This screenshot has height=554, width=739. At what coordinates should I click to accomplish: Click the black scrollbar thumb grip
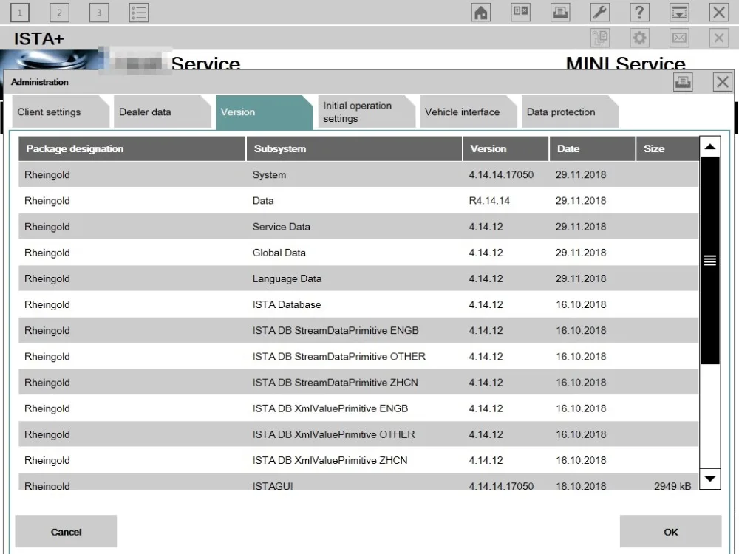(x=709, y=260)
